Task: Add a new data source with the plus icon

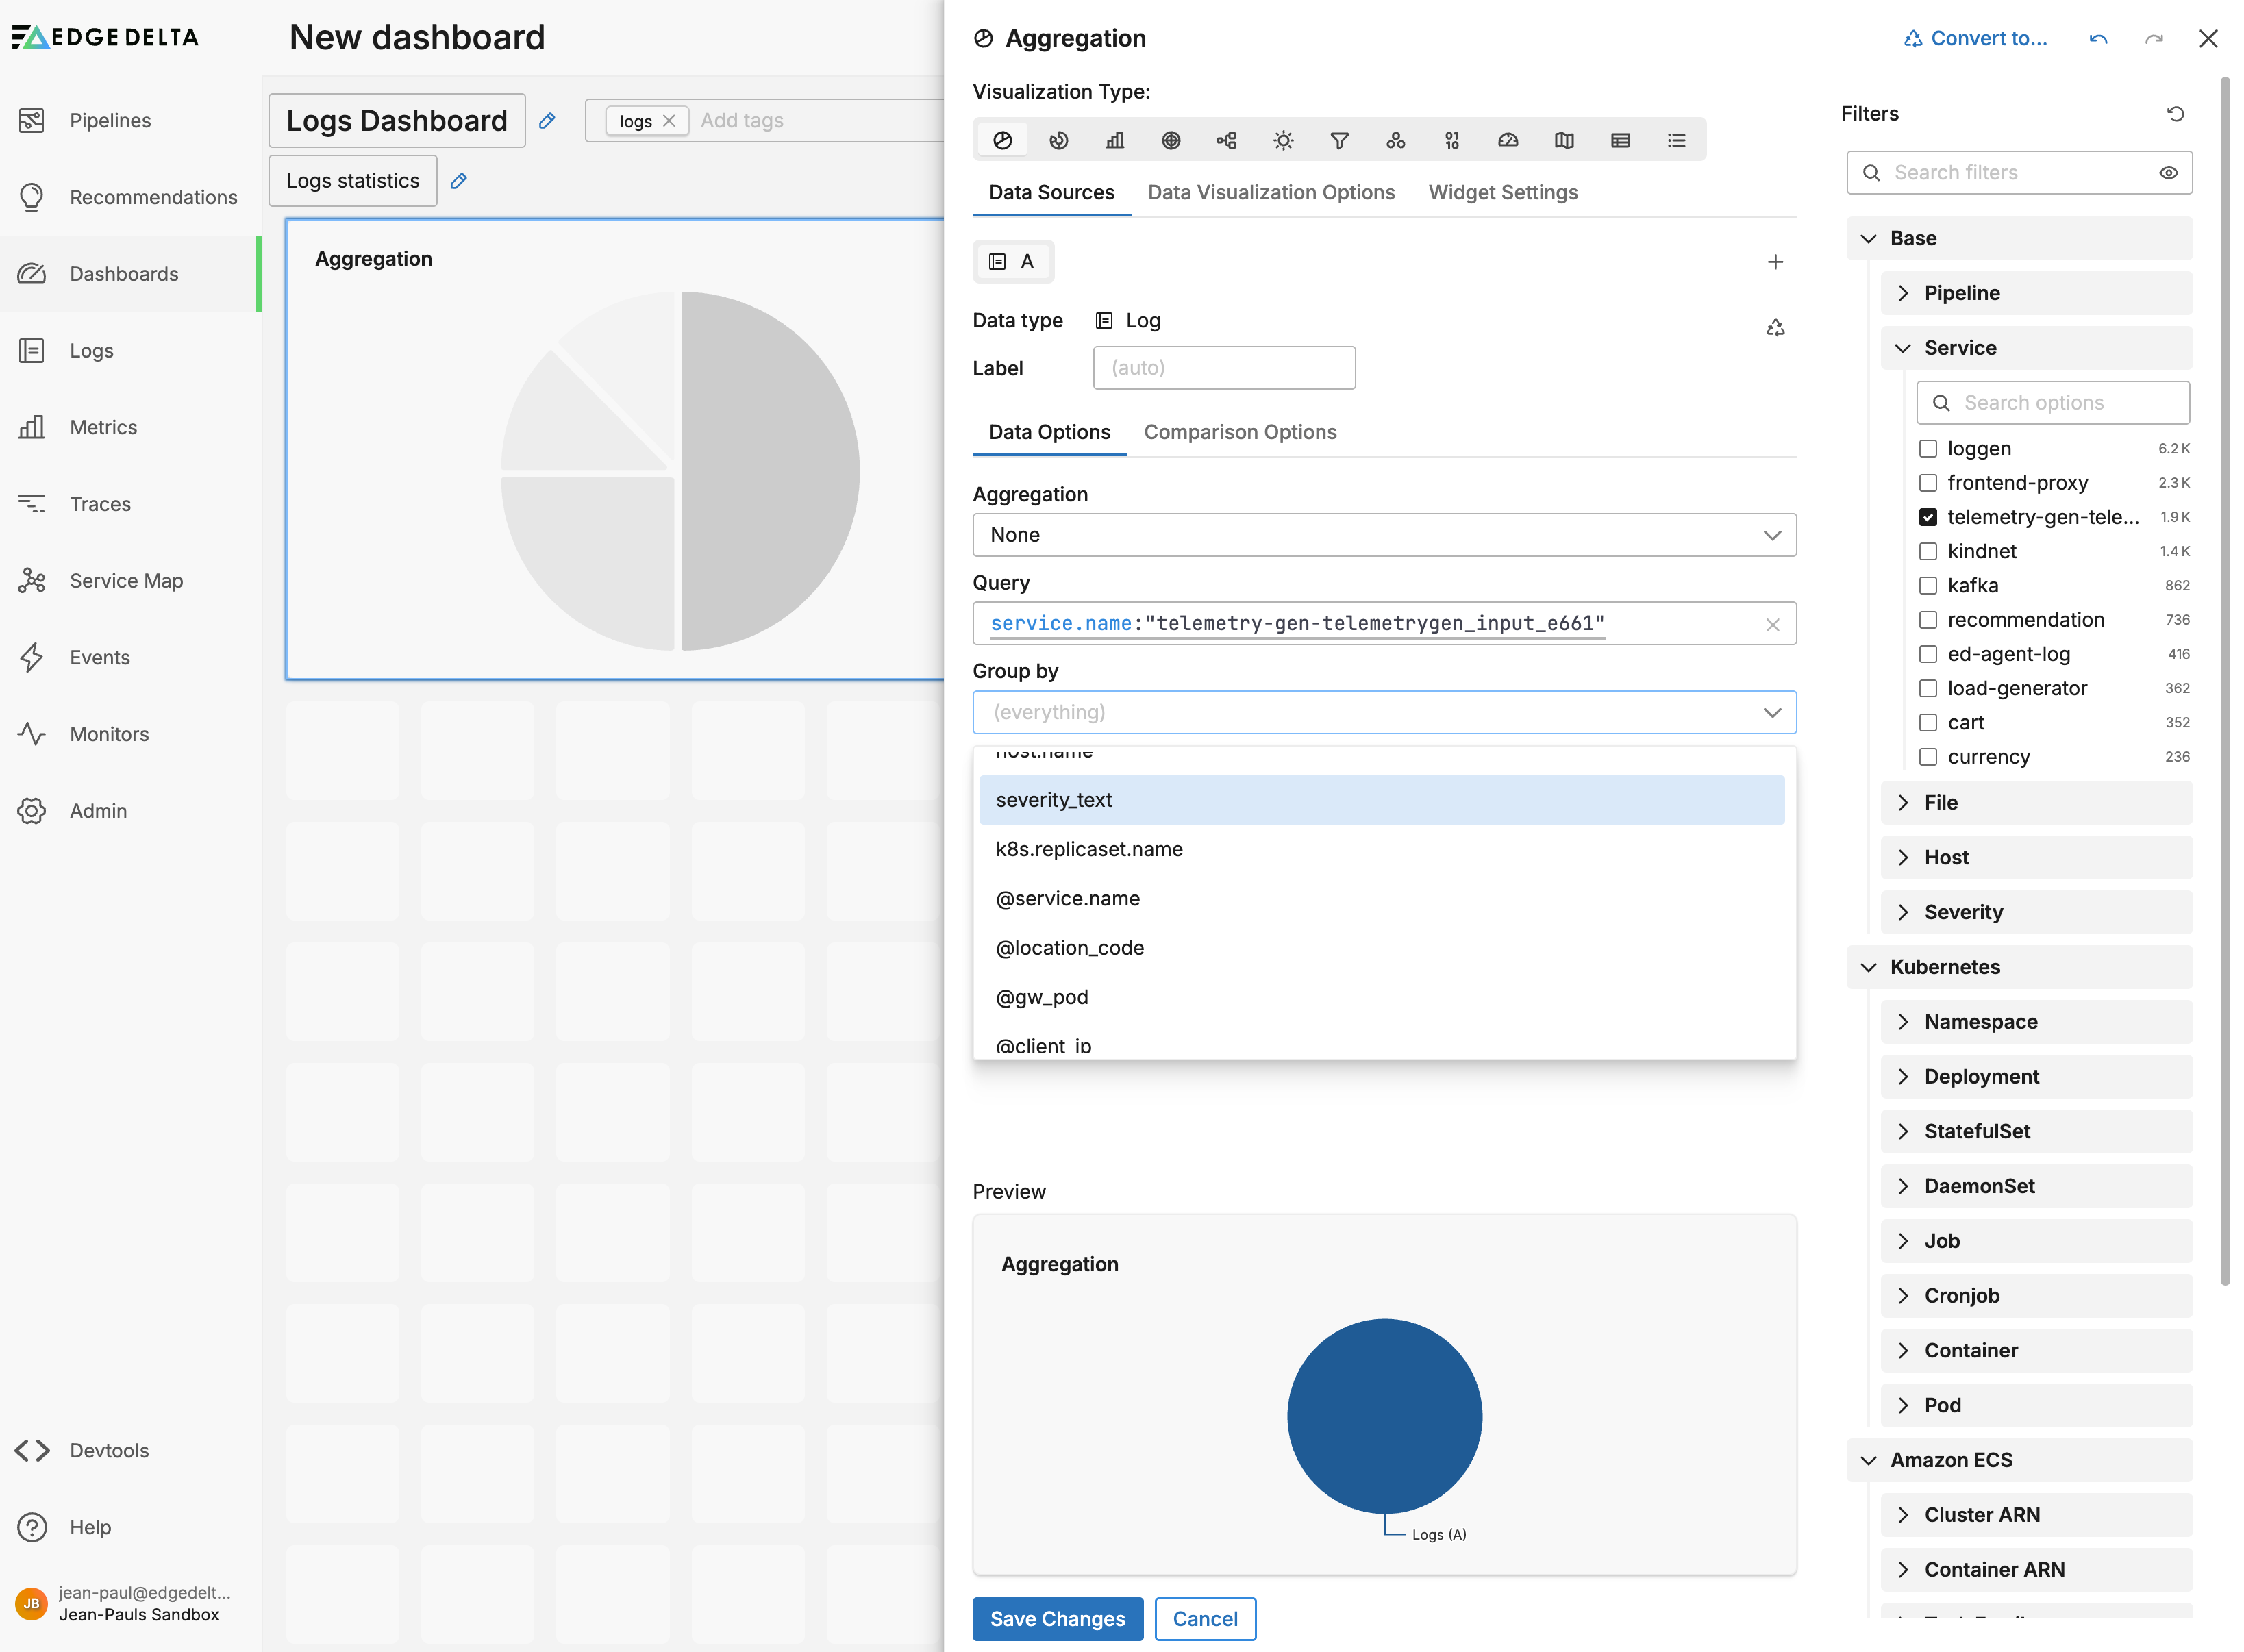Action: click(x=1775, y=262)
